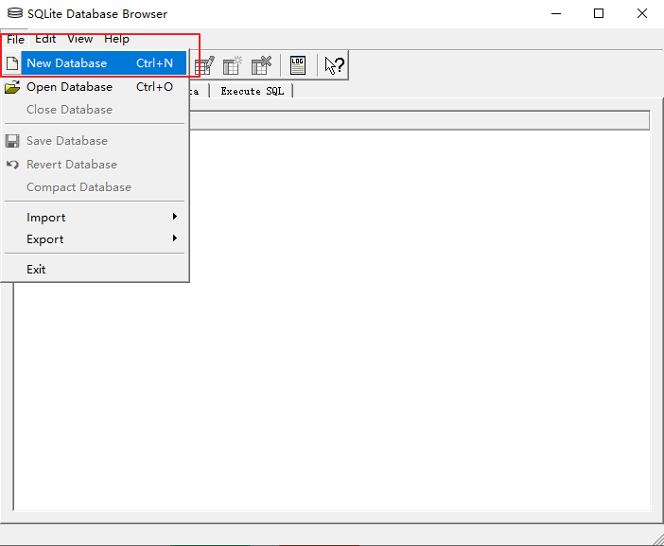Screen dimensions: 664x546
Task: Select Revert Database menu entry
Action: coord(96,165)
